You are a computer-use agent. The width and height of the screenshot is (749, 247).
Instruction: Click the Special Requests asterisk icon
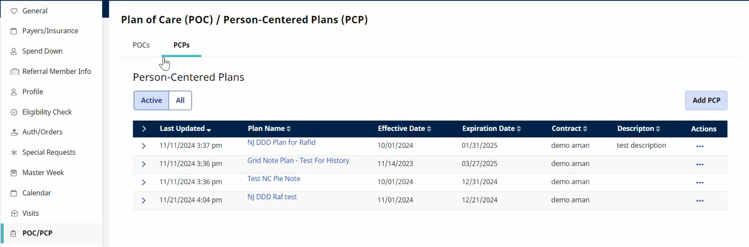click(14, 153)
